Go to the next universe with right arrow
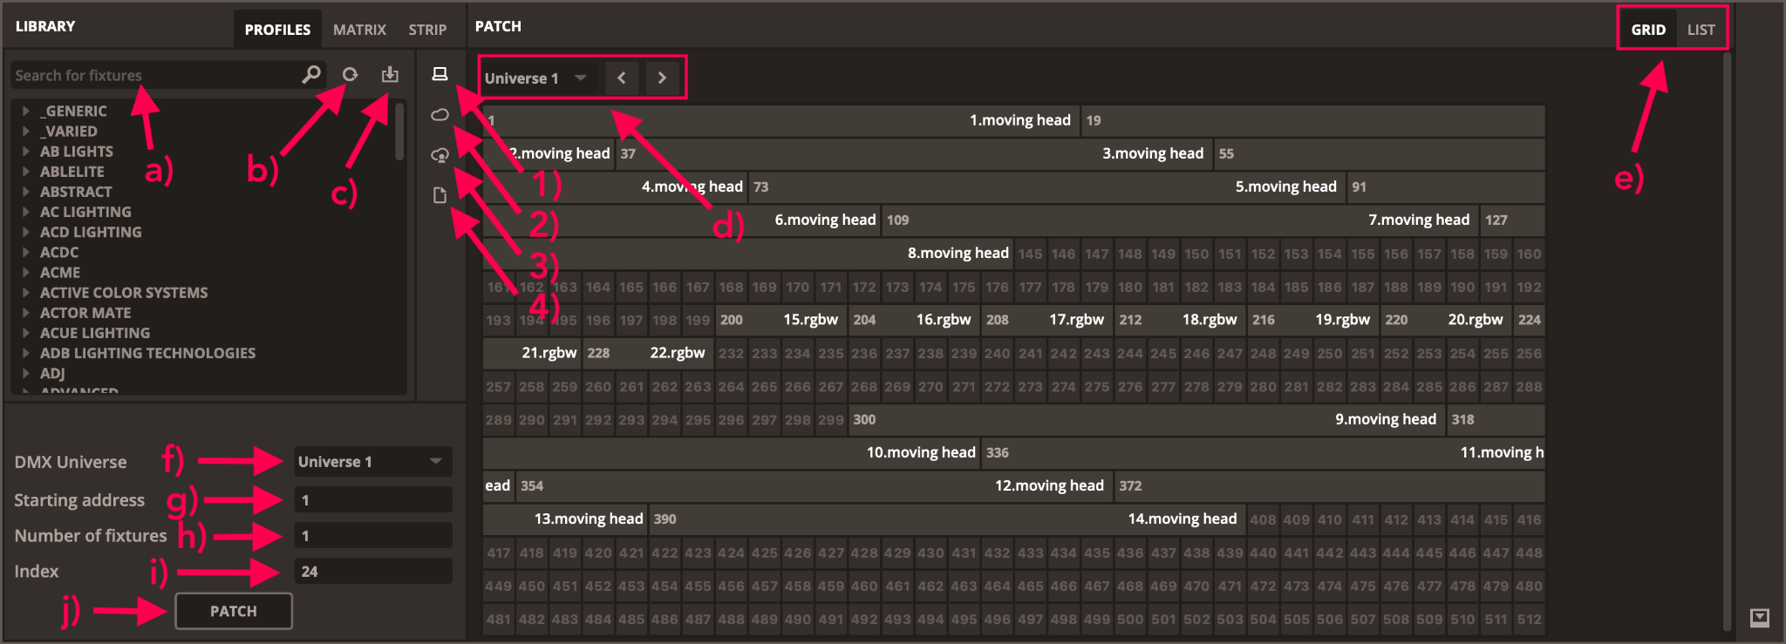Viewport: 1786px width, 644px height. (x=662, y=78)
